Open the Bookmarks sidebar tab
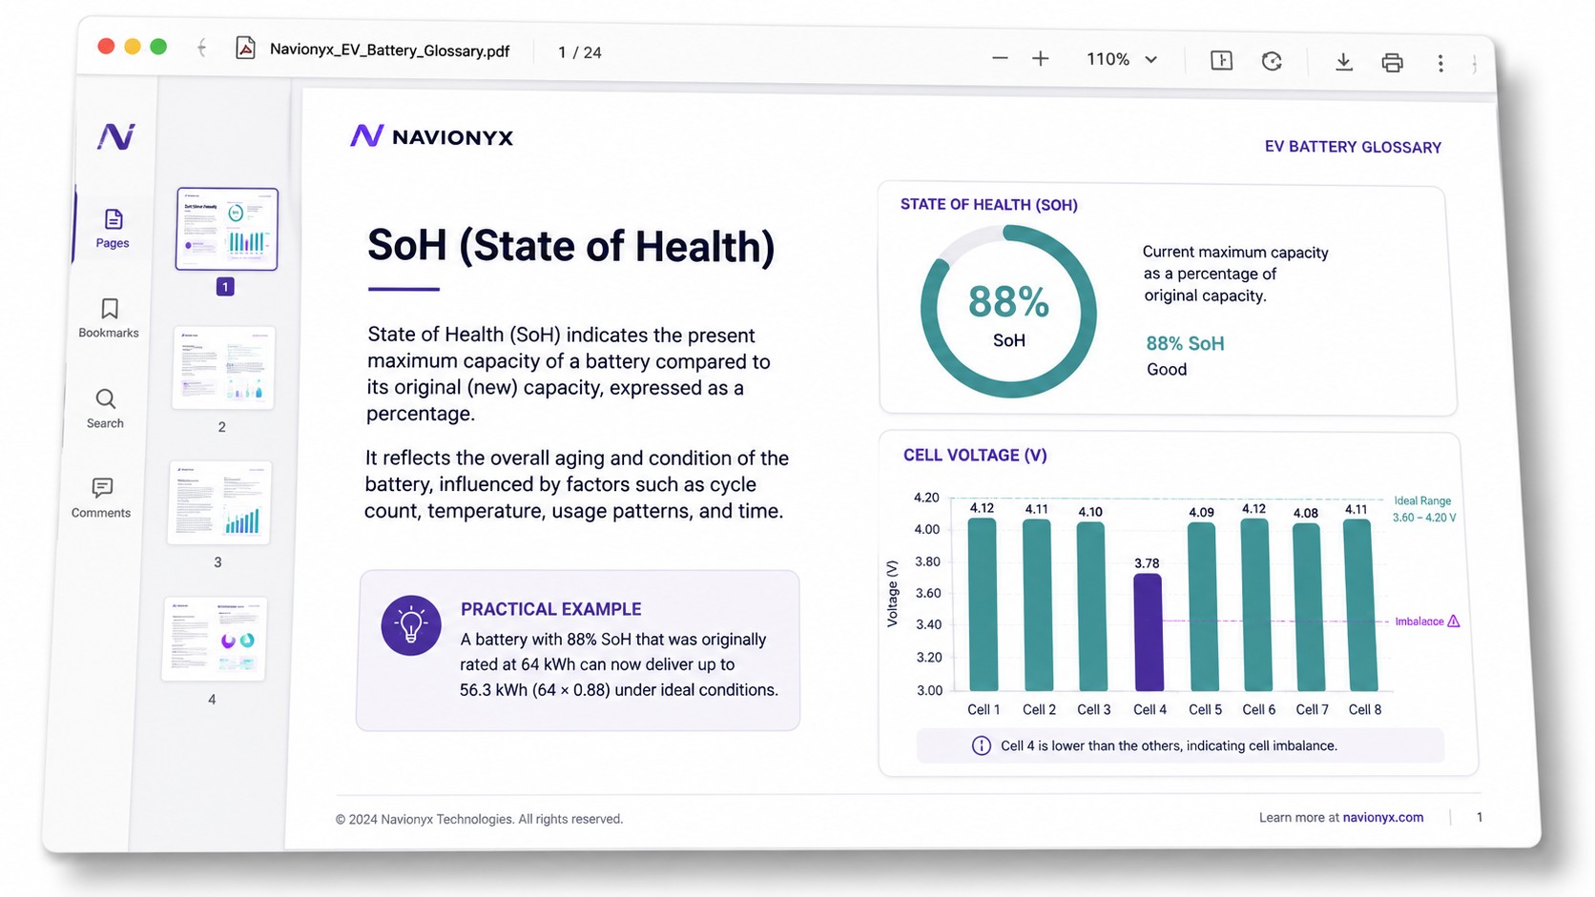The image size is (1595, 897). pos(109,318)
